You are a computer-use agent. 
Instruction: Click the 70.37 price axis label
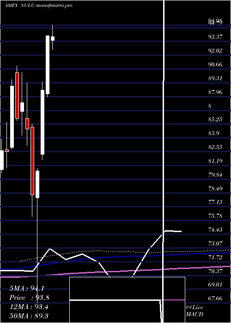tap(215, 271)
